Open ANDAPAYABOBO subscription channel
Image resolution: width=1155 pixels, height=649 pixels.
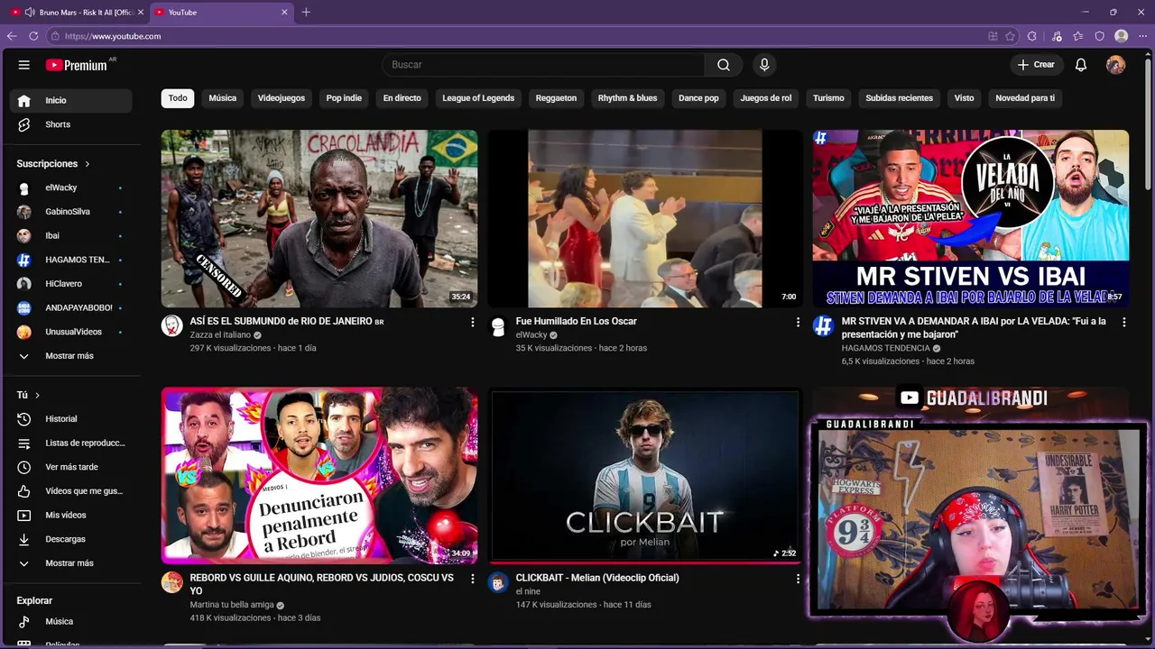[x=71, y=307]
